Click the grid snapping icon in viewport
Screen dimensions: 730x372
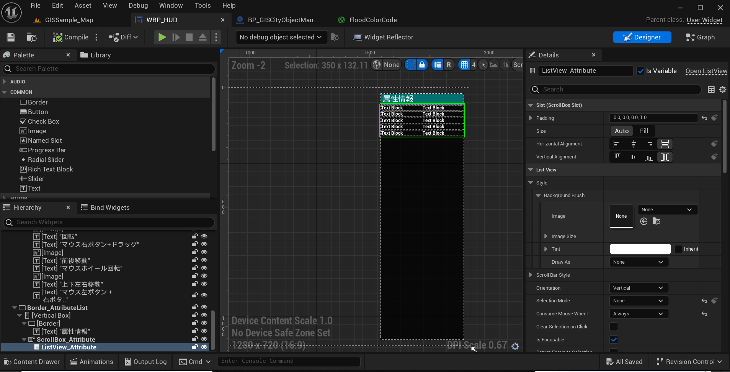pos(464,65)
